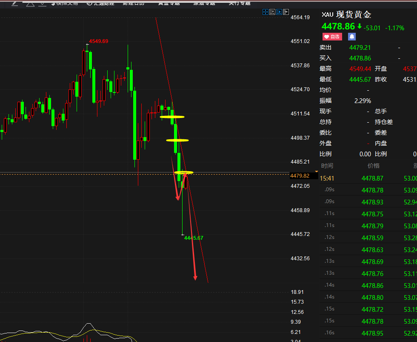Click the red 4549.69 high label on chart
Image resolution: width=417 pixels, height=342 pixels.
point(98,41)
